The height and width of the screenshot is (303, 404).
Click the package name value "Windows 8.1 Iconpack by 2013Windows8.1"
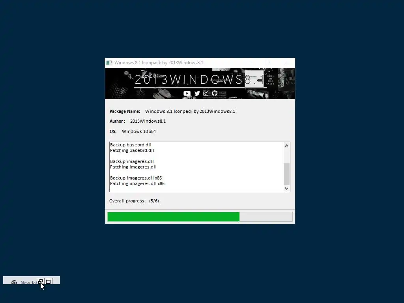(x=190, y=111)
